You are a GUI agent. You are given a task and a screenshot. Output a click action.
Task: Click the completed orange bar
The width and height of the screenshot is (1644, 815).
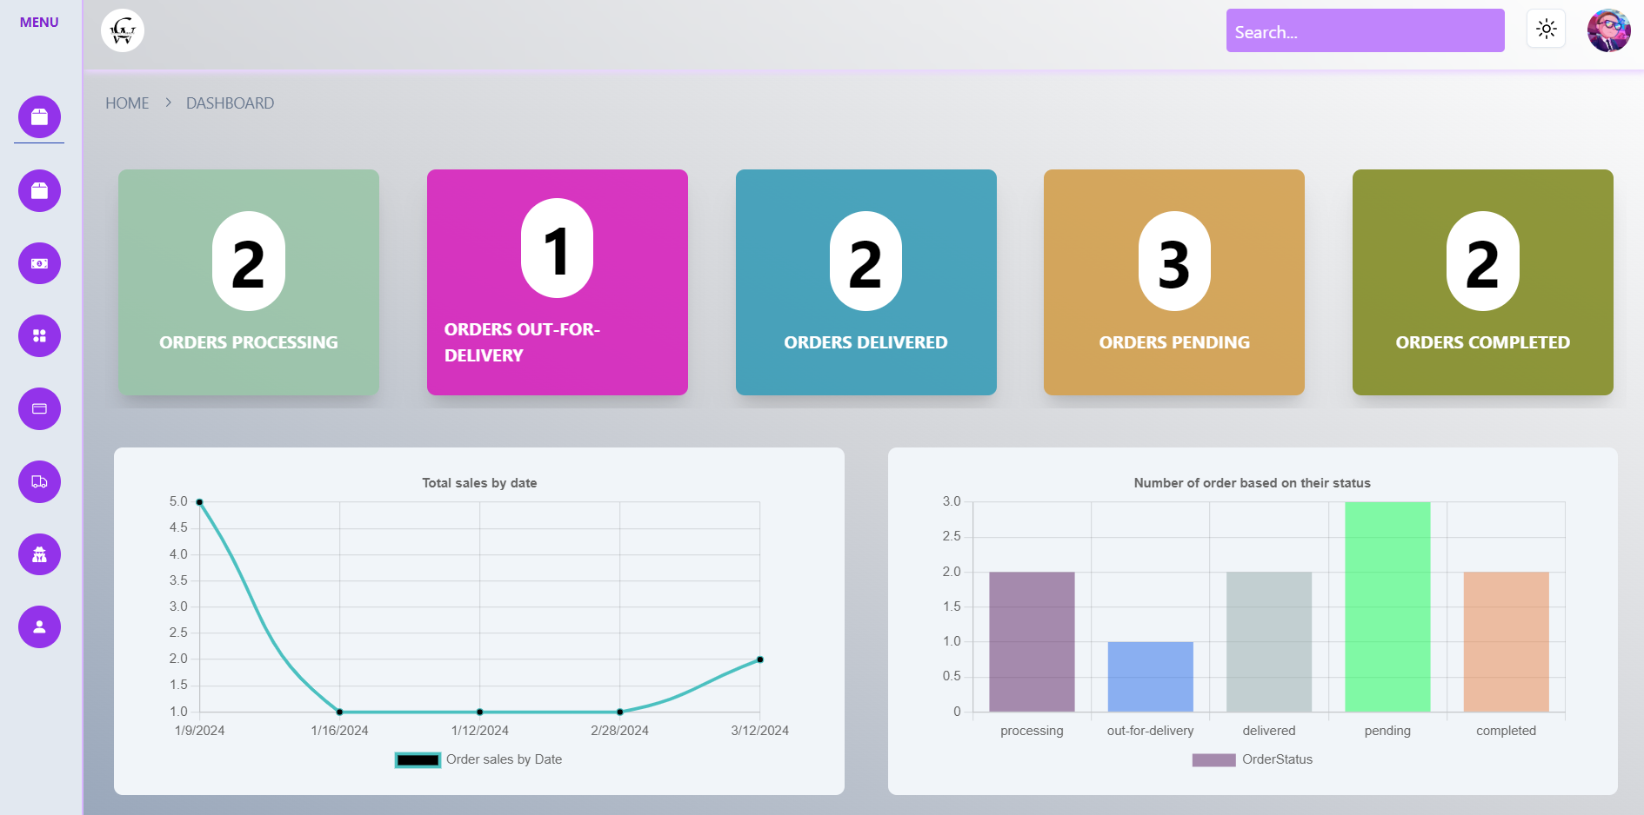coord(1507,642)
